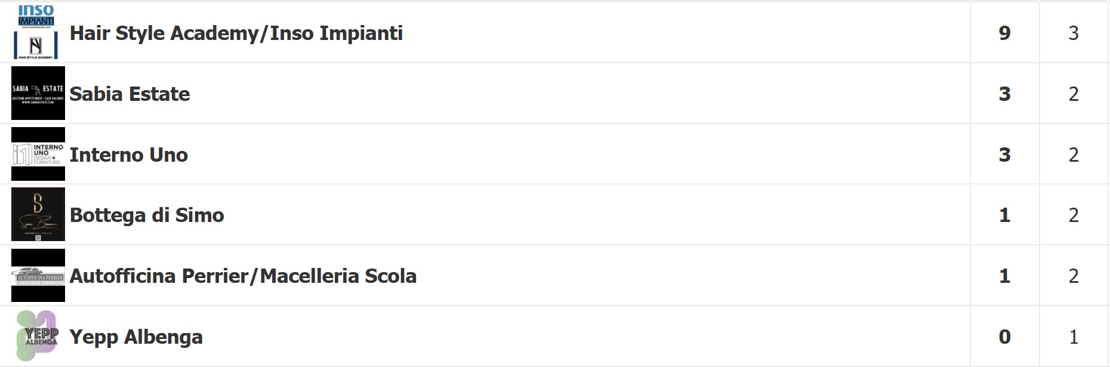The image size is (1110, 367).
Task: Click Hair Style Academy's games played value 3
Action: click(x=1074, y=33)
